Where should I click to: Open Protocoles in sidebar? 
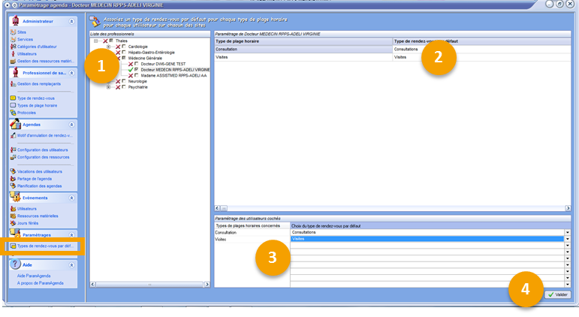(x=26, y=113)
